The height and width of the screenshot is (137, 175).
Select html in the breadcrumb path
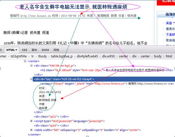(x=169, y=56)
